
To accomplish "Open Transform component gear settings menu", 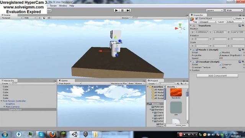I will click(x=243, y=26).
